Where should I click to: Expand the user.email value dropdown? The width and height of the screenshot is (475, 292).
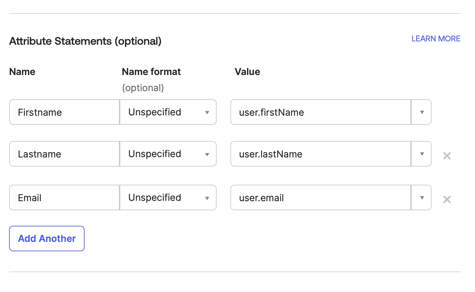coord(421,197)
